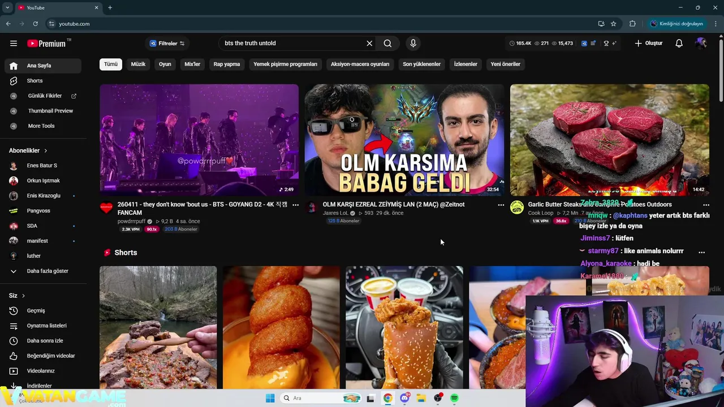Open More Tools in sidebar
724x407 pixels.
(x=43, y=126)
